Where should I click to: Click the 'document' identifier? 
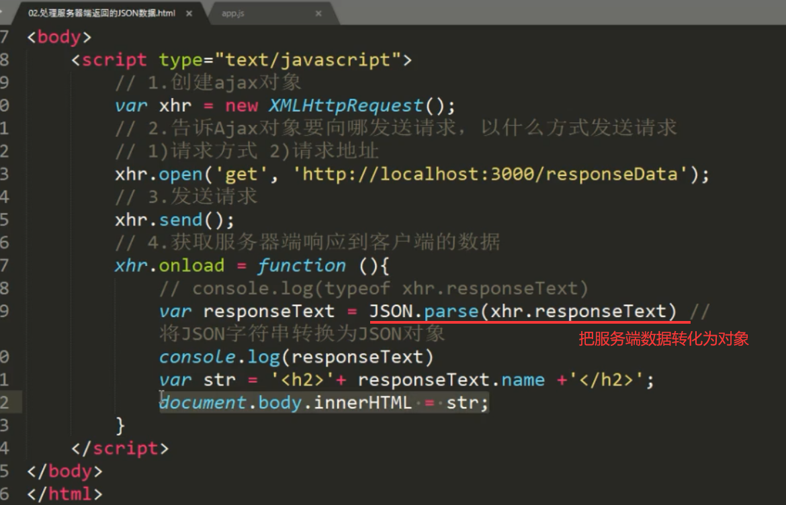(x=202, y=403)
